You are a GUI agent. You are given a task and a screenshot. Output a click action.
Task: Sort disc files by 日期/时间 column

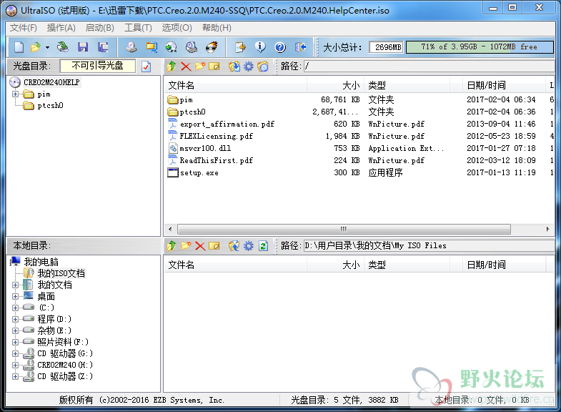(502, 86)
